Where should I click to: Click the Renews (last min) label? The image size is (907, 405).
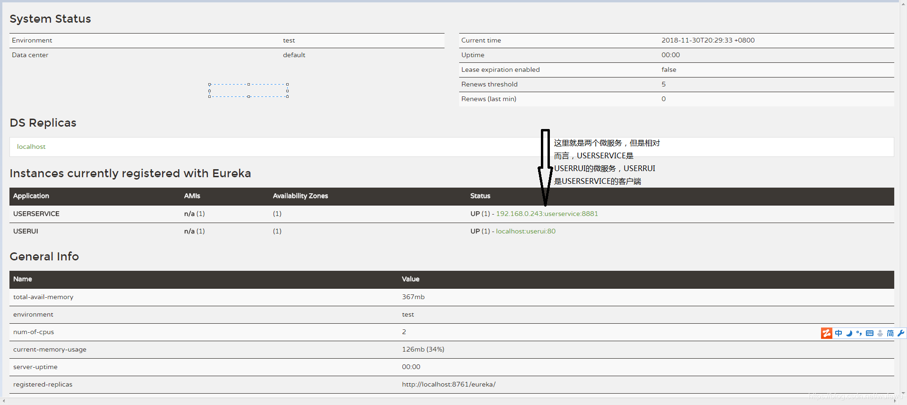(489, 99)
